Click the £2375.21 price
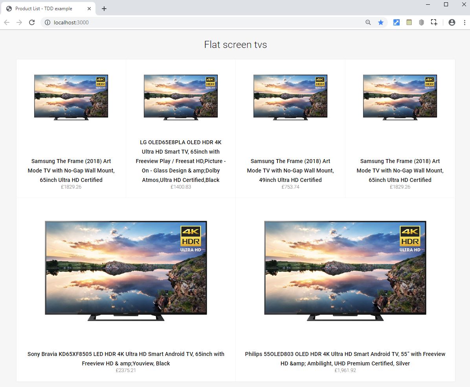This screenshot has width=470, height=387. [x=126, y=370]
